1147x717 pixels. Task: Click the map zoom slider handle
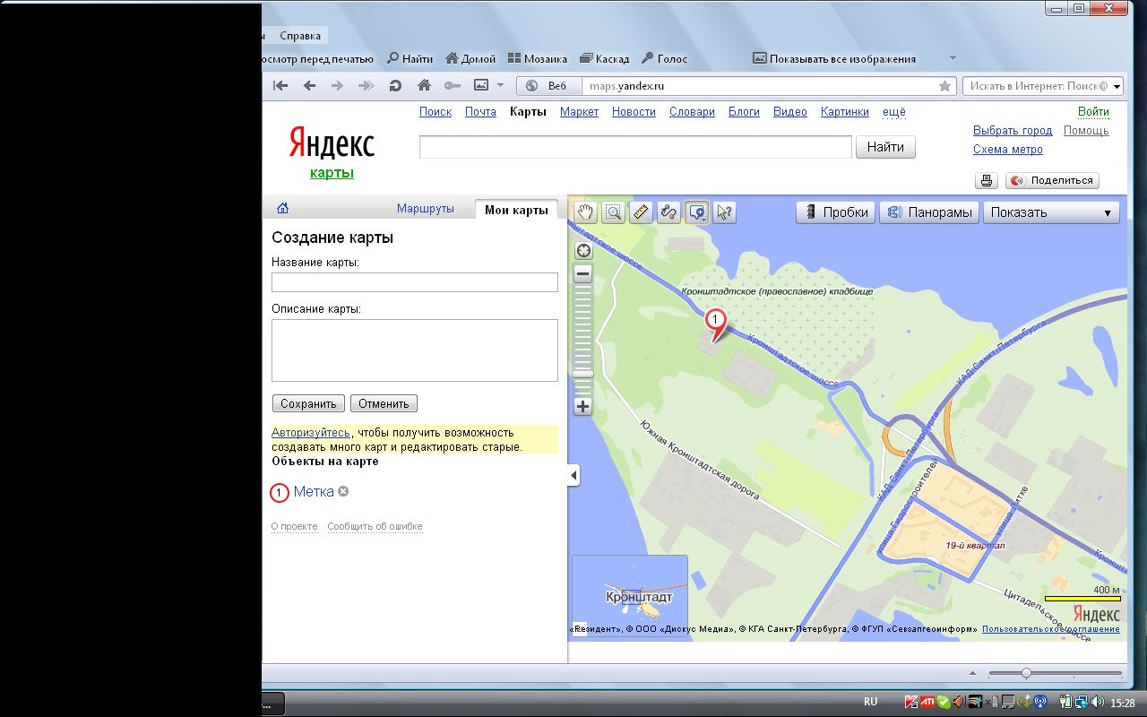[583, 373]
